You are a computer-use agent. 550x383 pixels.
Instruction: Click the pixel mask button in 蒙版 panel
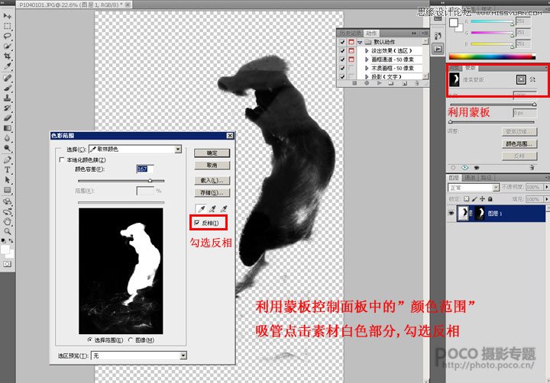521,79
